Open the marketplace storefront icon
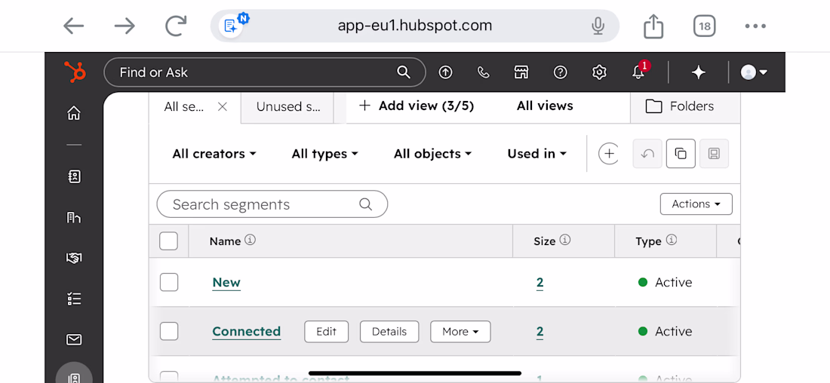Viewport: 830px width, 383px height. click(521, 72)
